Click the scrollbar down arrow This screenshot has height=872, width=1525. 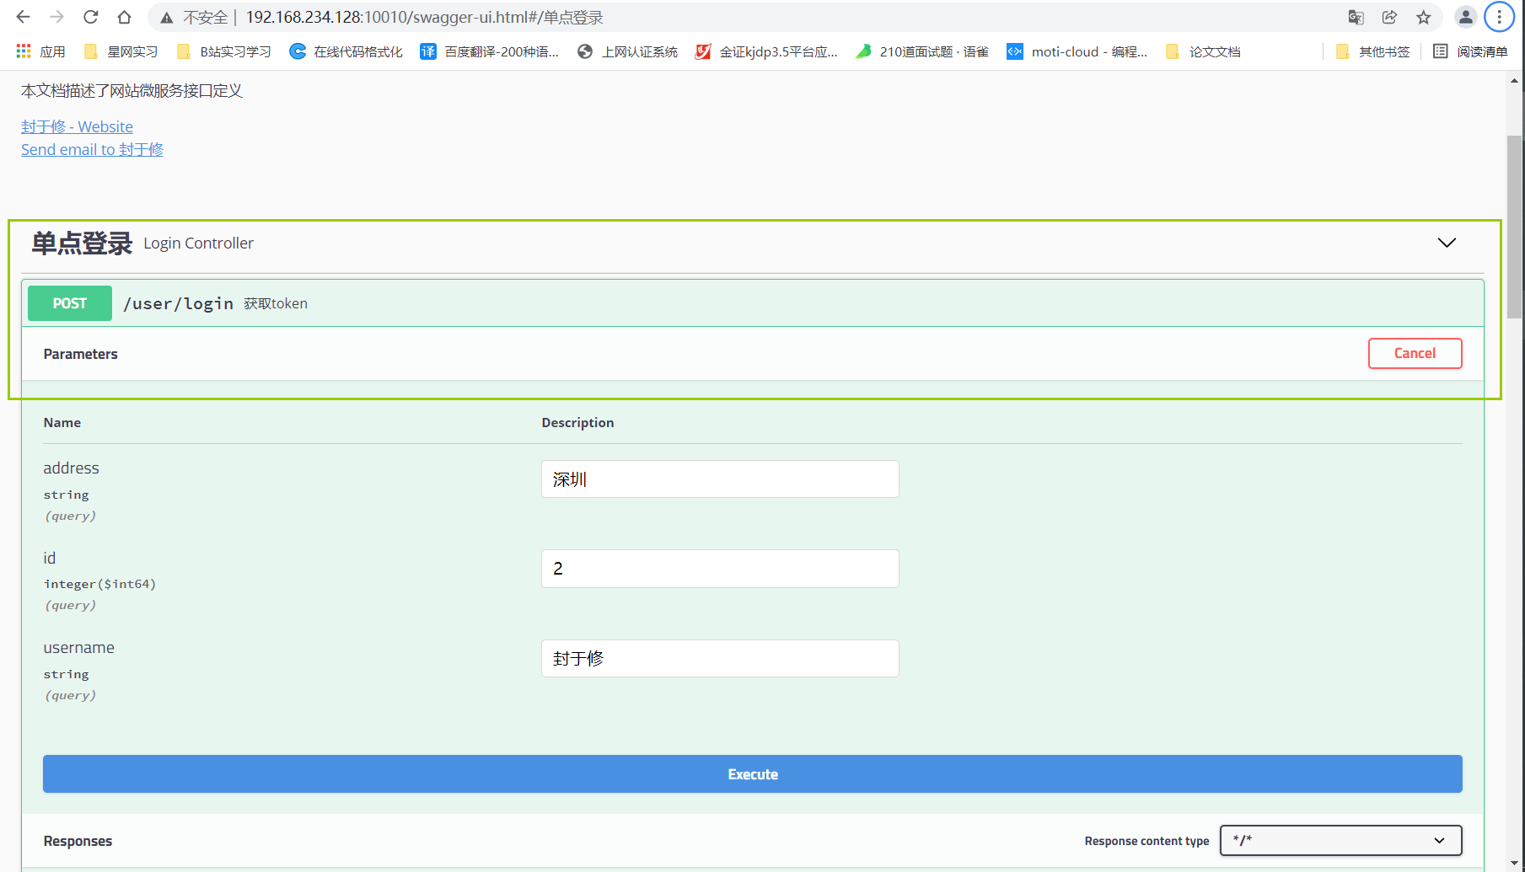(1515, 864)
